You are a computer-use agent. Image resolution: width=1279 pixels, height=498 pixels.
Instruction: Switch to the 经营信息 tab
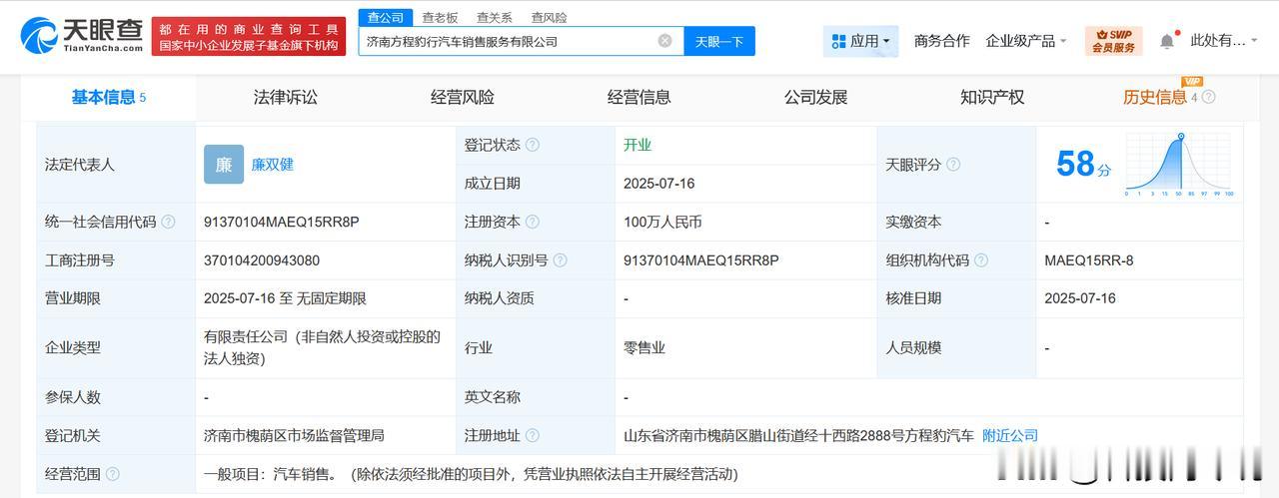(639, 97)
